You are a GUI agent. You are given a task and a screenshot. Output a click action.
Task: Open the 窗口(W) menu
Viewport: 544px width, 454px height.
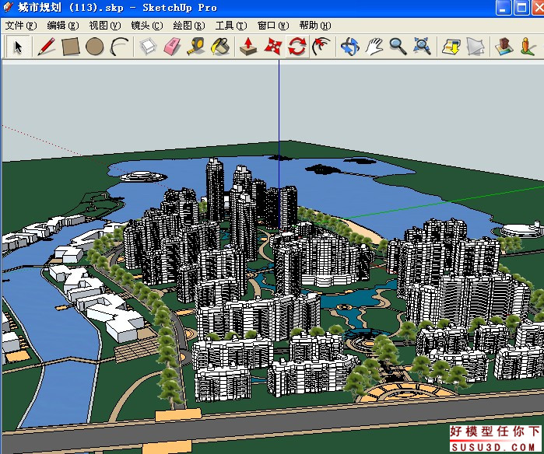(x=273, y=26)
